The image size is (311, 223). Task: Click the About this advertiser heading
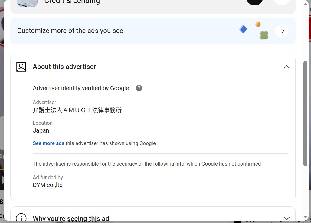coord(64,67)
